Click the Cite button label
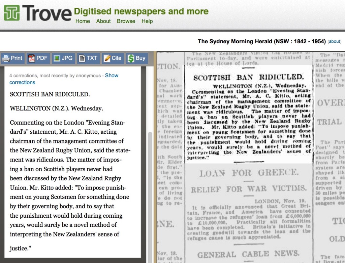The image size is (345, 263). pos(116,58)
